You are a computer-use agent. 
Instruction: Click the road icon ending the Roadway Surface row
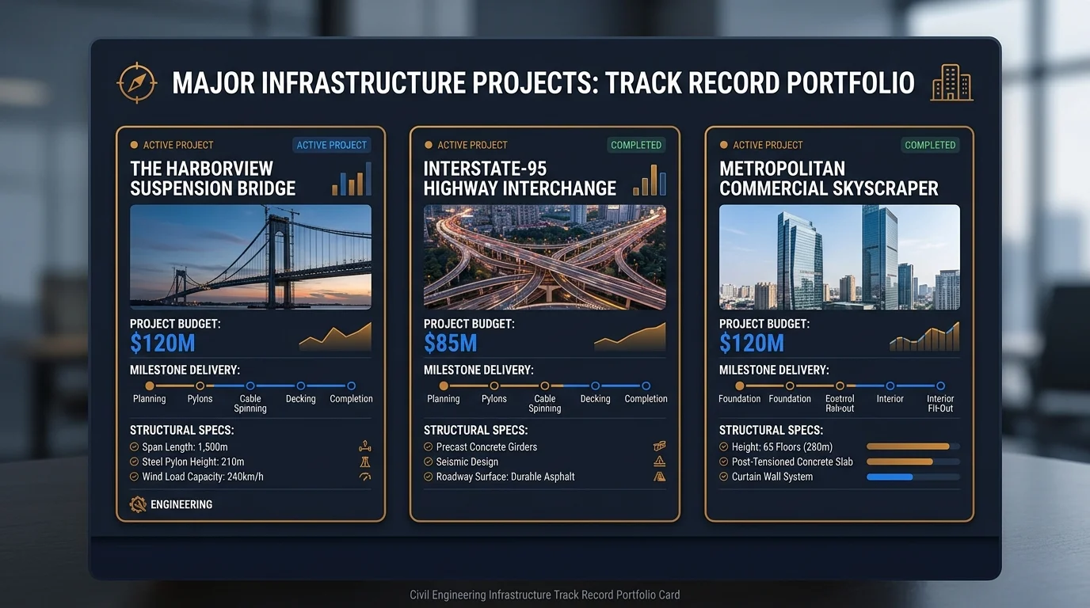(659, 477)
